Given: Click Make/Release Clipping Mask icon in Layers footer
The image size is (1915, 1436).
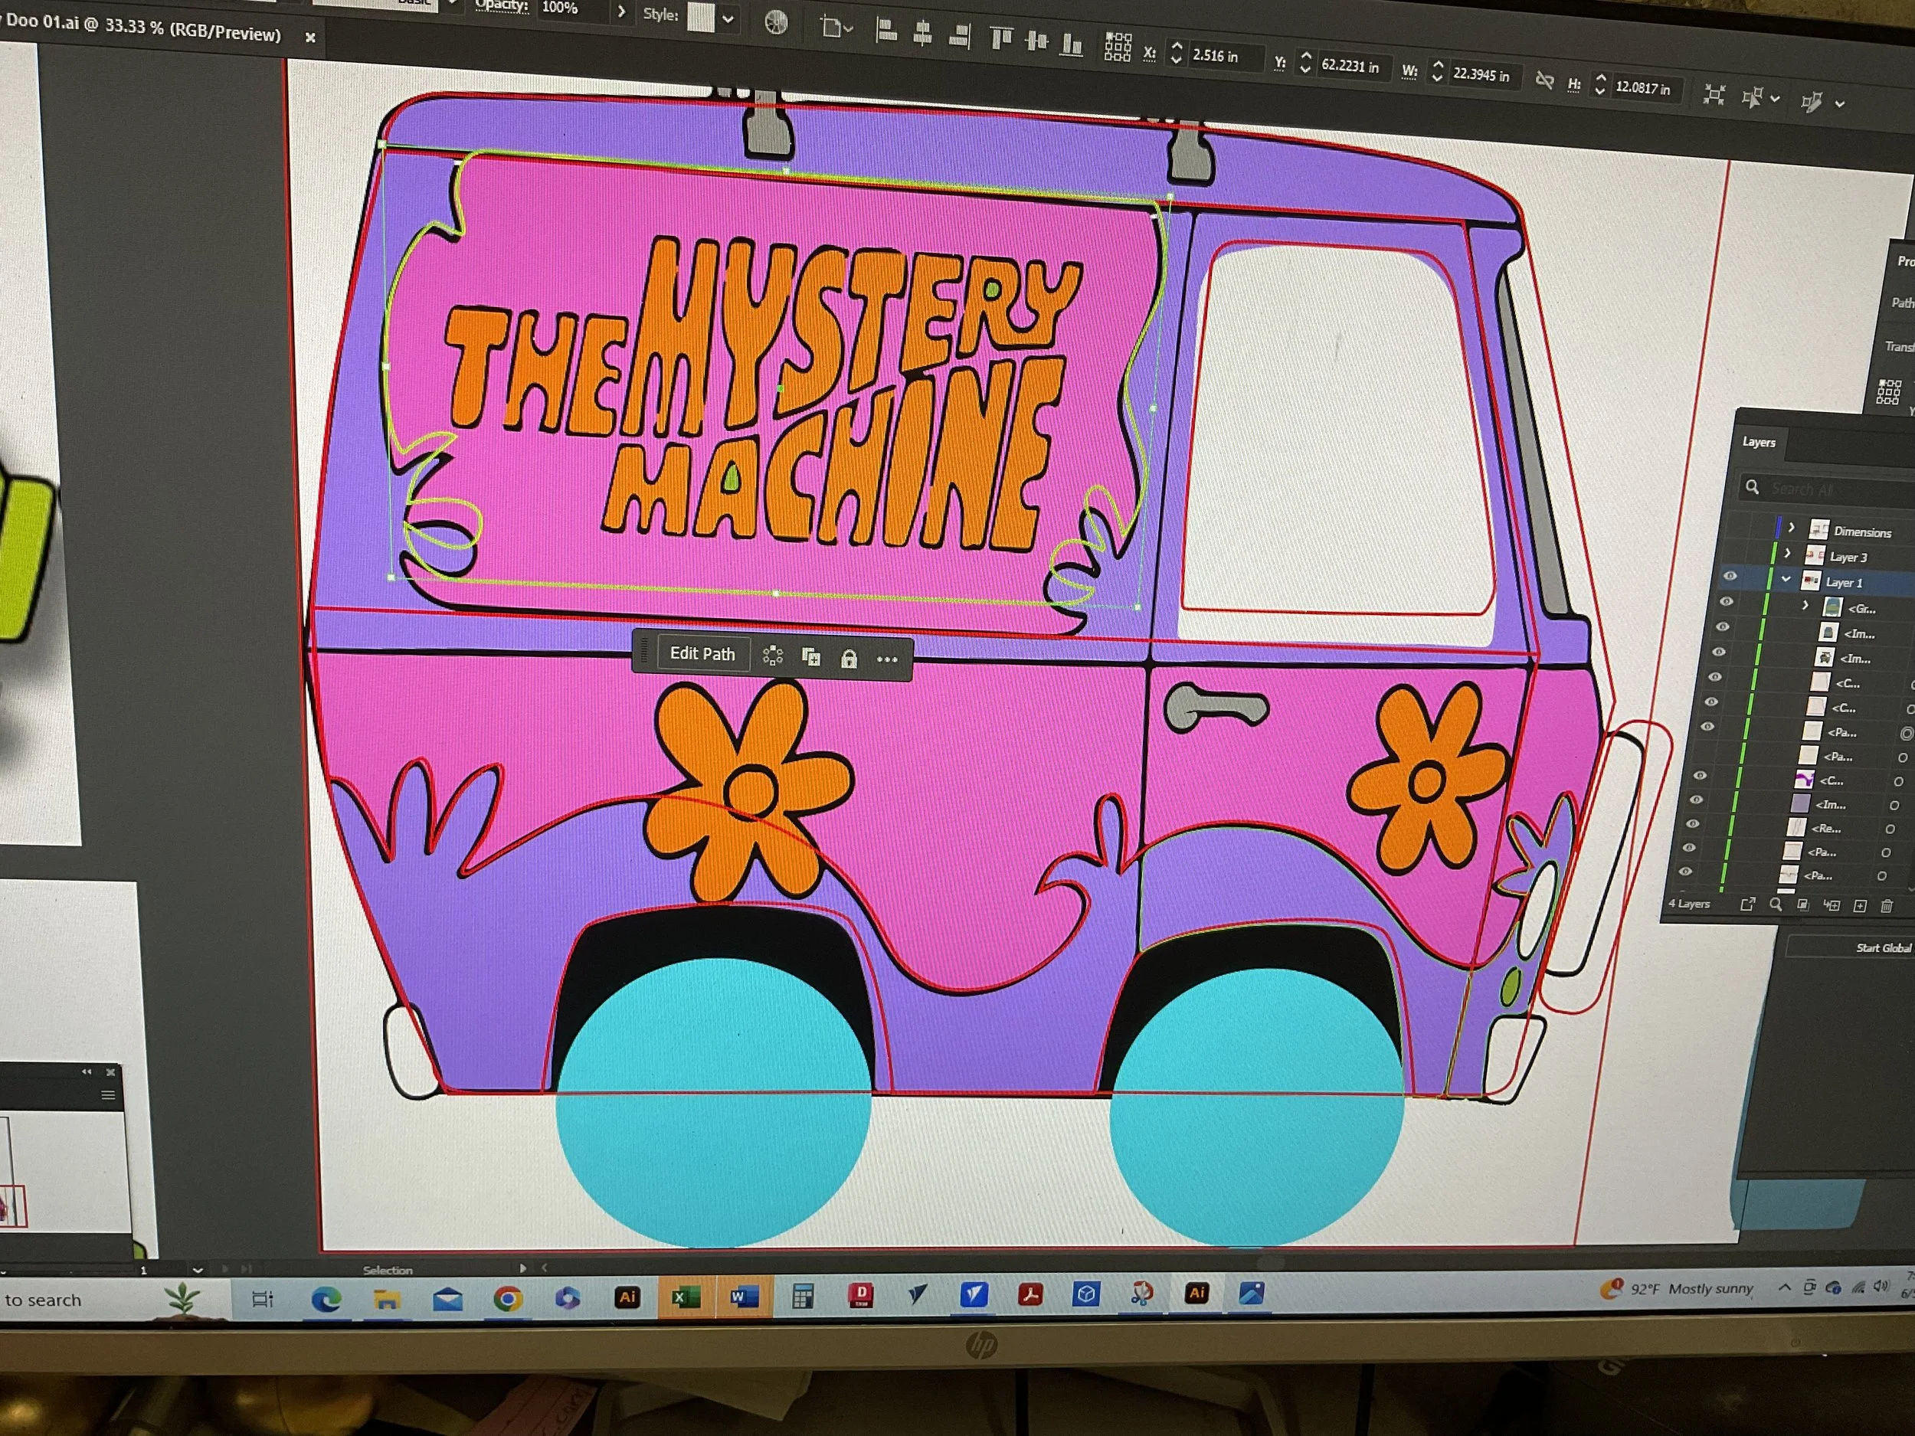Looking at the screenshot, I should 1802,905.
